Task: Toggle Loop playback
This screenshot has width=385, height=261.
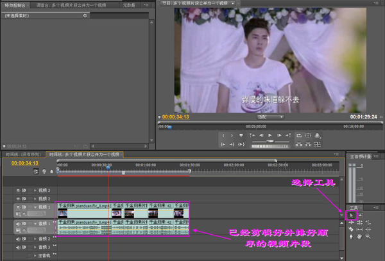Action: coord(299,136)
